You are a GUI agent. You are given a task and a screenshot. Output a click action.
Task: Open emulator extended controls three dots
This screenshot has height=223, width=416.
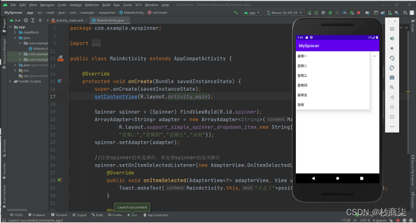(392, 127)
